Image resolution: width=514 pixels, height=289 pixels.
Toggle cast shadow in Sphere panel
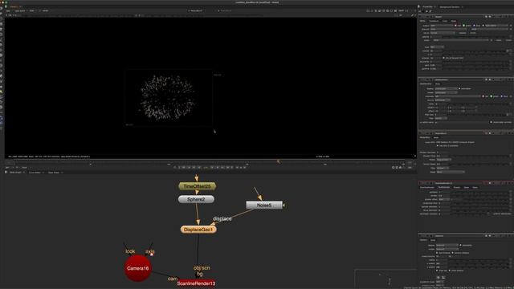point(437,253)
